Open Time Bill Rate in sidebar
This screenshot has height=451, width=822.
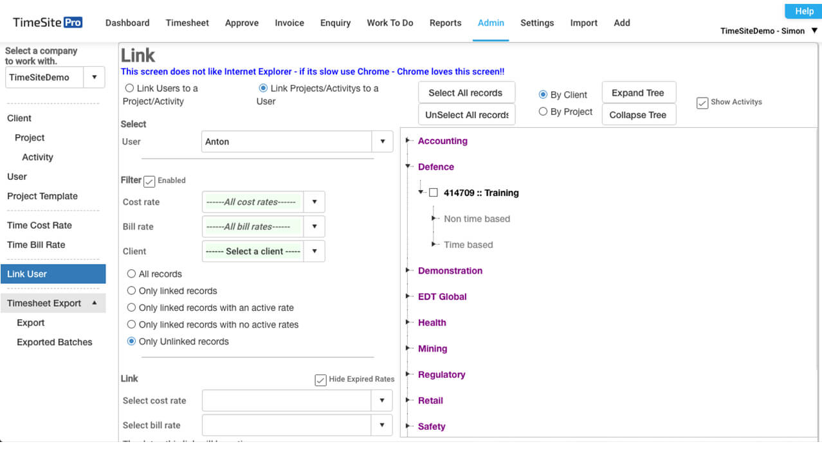(x=36, y=245)
